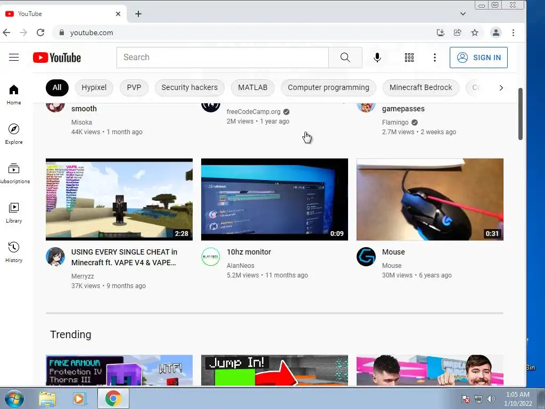Open the 10hz monitor video title

pos(249,252)
